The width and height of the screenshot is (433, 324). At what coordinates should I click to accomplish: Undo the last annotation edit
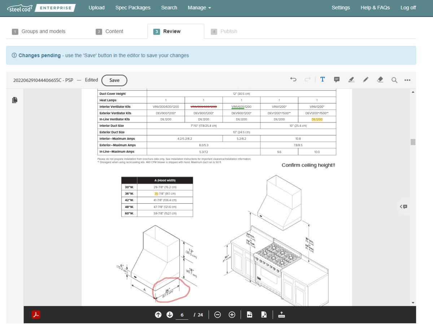click(x=293, y=80)
